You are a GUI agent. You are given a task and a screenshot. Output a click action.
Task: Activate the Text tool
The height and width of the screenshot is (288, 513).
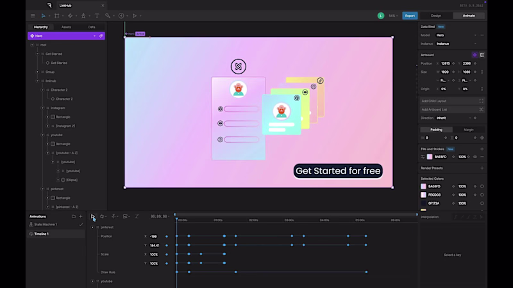click(x=97, y=15)
